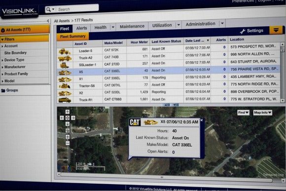Open the Groups folder
Screen dimensions: 286x191
point(10,90)
